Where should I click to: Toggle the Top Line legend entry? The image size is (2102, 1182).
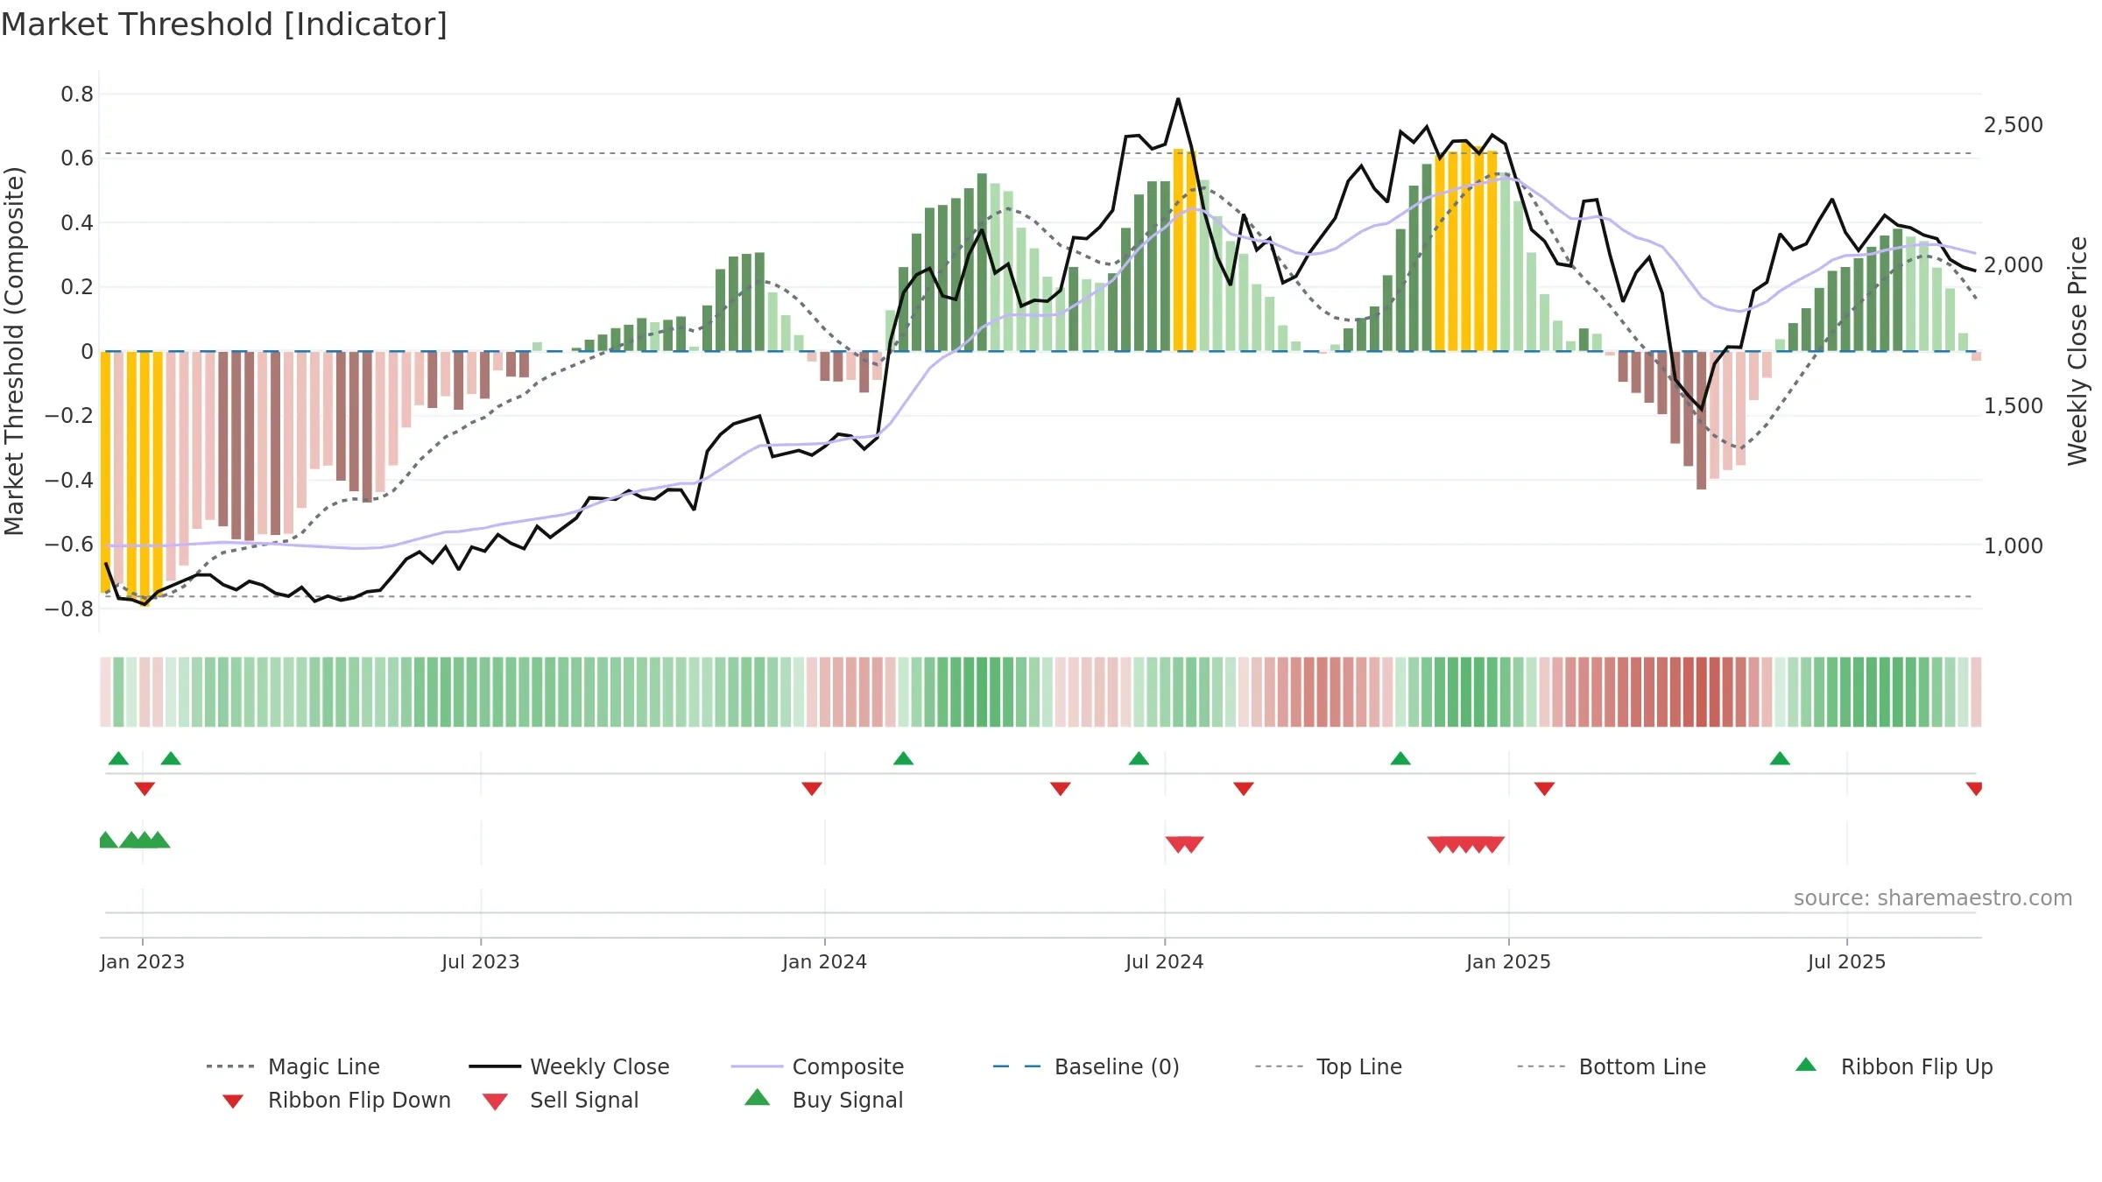point(1329,1066)
